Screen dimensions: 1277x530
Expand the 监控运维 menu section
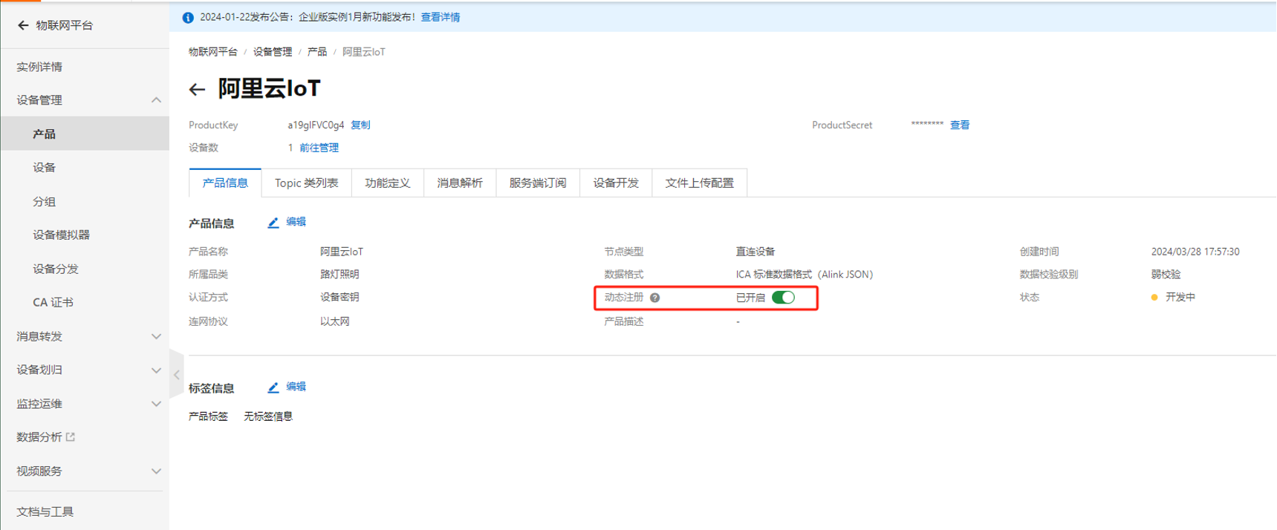pos(156,404)
